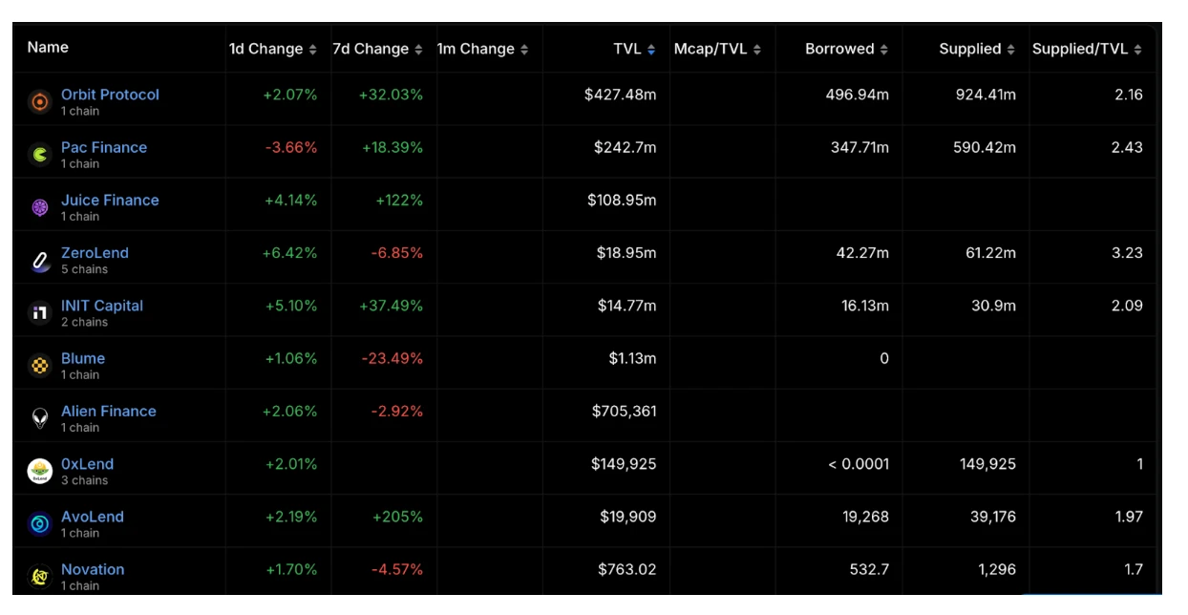The width and height of the screenshot is (1188, 615).
Task: Sort by Mcap/TVL column header
Action: 716,49
